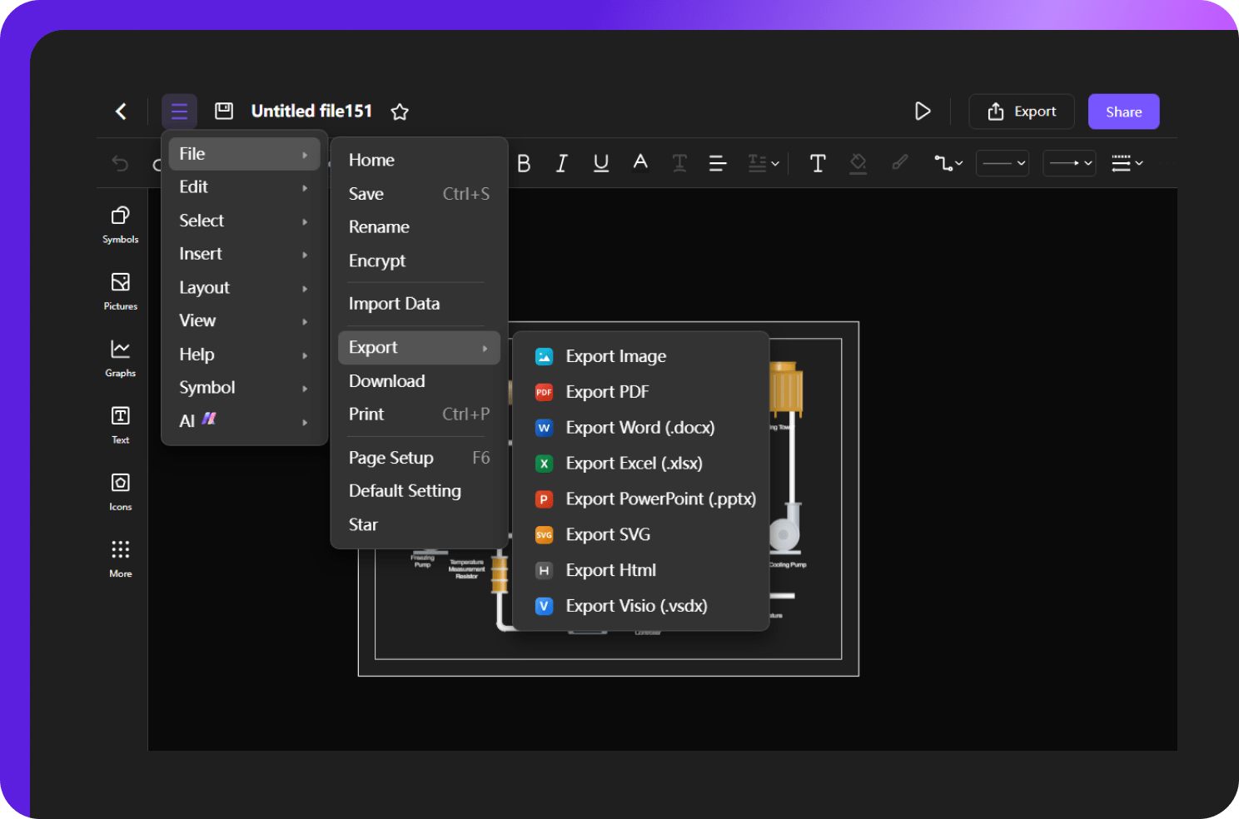Click the green Export Excel icon
Image resolution: width=1239 pixels, height=819 pixels.
pyautogui.click(x=544, y=464)
